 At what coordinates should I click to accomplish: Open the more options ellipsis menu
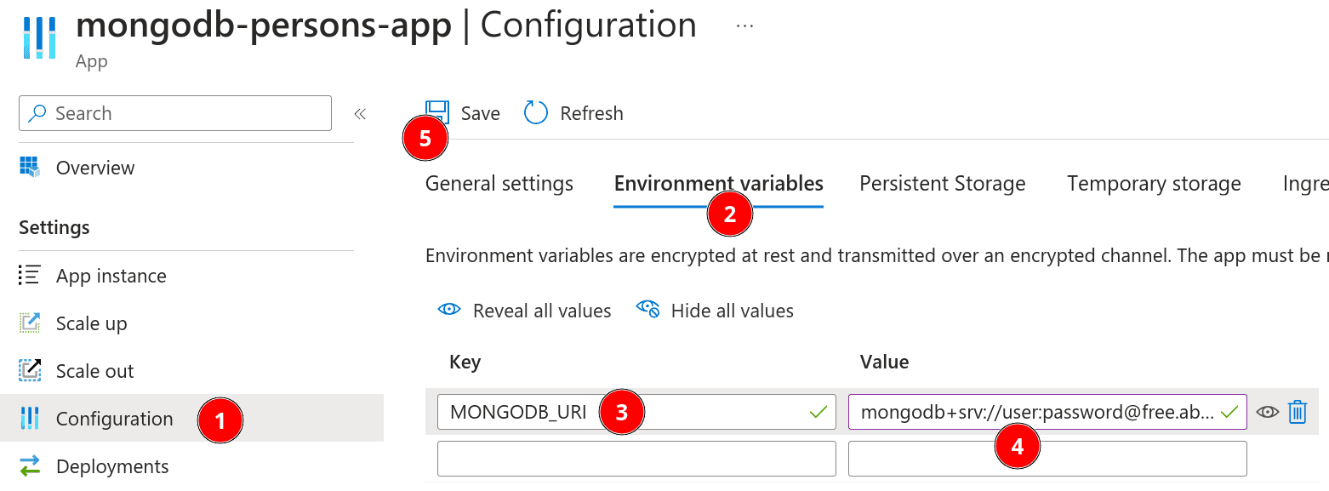pos(744,26)
